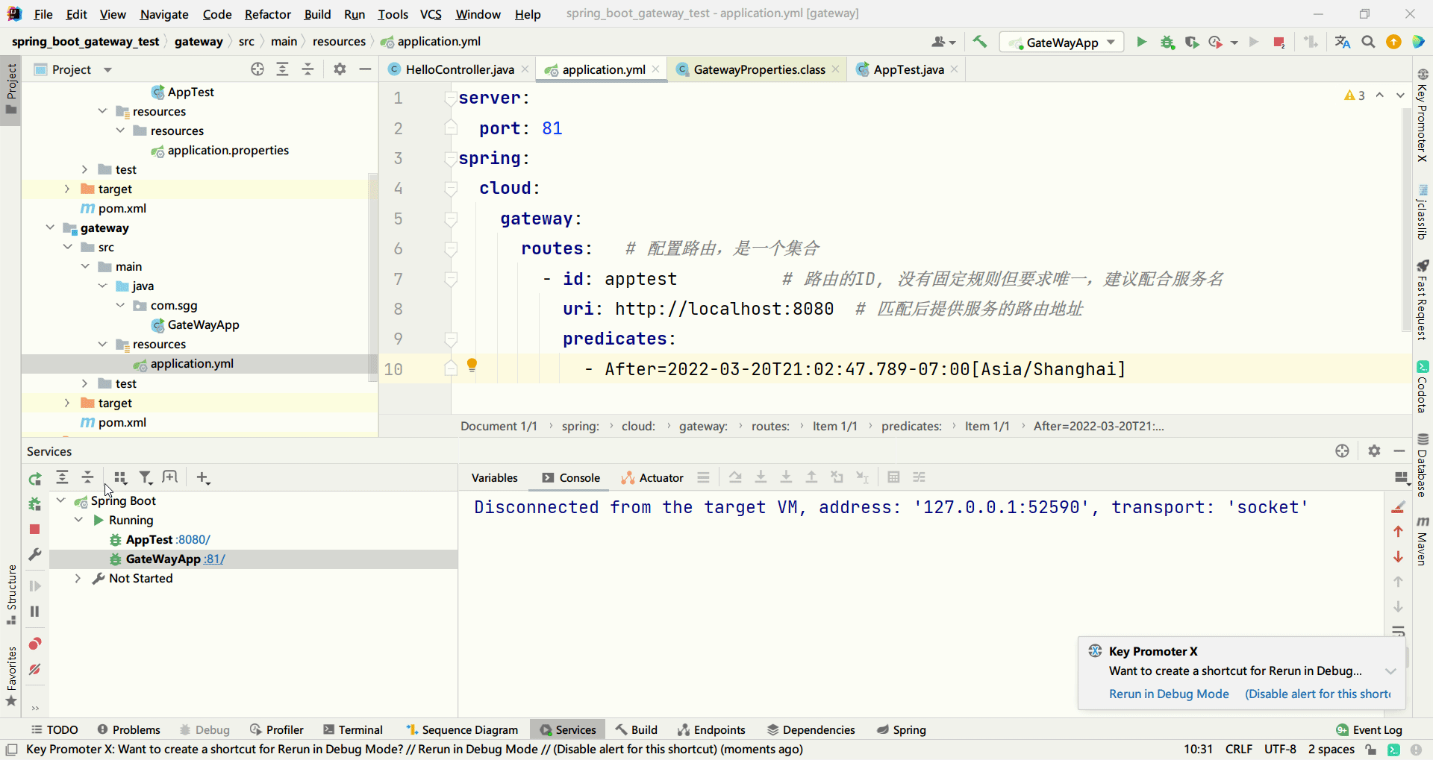The image size is (1433, 760).
Task: Expand the target folder under gateway
Action: coord(67,403)
